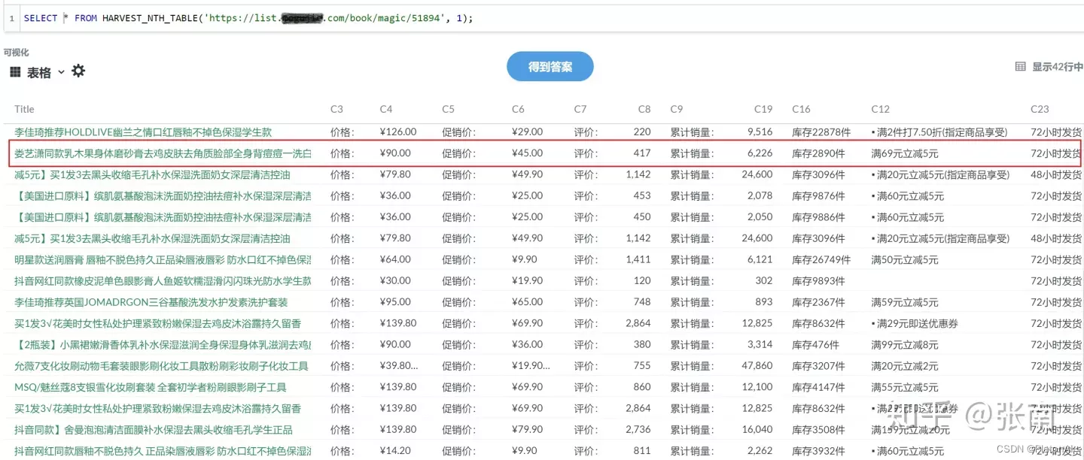
Task: Open the 李佳琦推荐英国JOMADRGON title link
Action: (151, 302)
